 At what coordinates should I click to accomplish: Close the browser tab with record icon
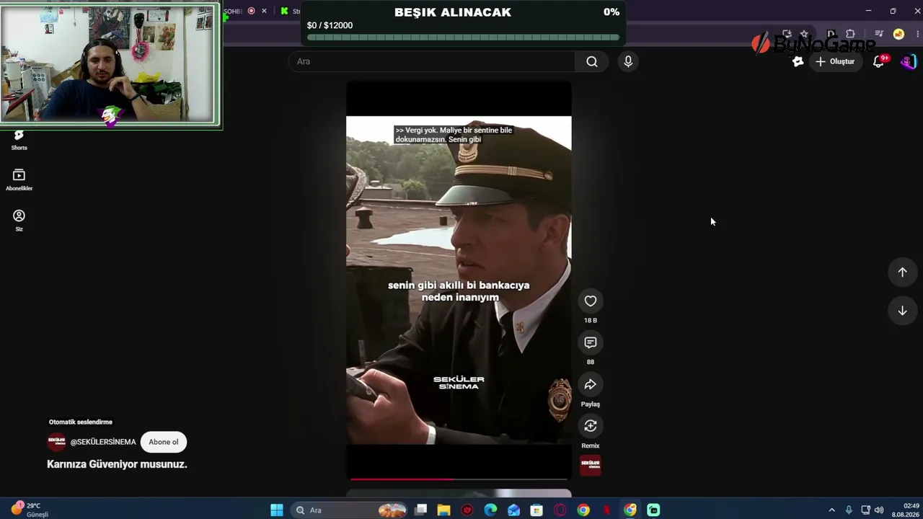tap(264, 11)
